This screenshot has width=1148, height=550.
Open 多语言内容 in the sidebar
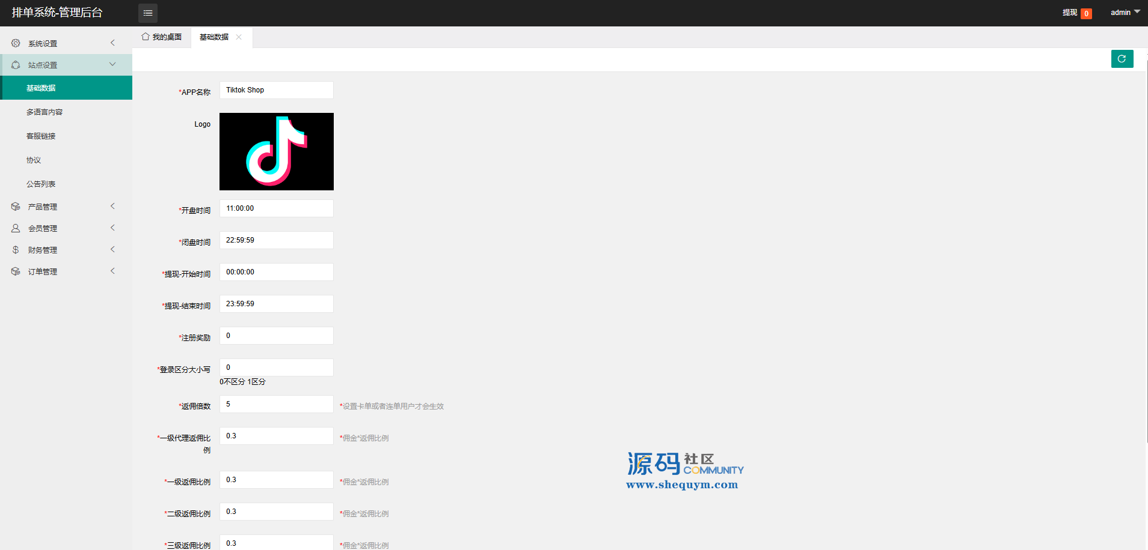pos(45,112)
